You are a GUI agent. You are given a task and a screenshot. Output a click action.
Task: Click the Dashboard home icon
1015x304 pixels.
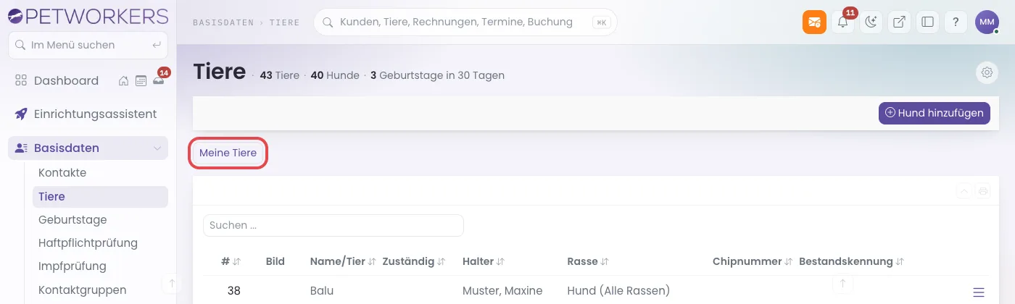pos(124,81)
